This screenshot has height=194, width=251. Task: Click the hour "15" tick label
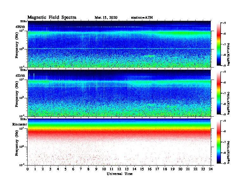[x=142, y=169]
